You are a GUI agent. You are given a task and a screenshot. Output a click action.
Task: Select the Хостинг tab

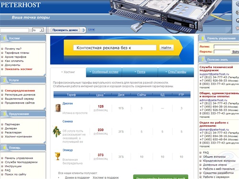click(69, 72)
